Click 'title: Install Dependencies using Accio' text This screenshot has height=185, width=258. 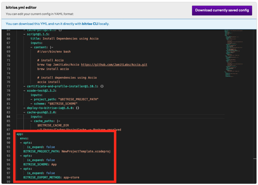64,39
